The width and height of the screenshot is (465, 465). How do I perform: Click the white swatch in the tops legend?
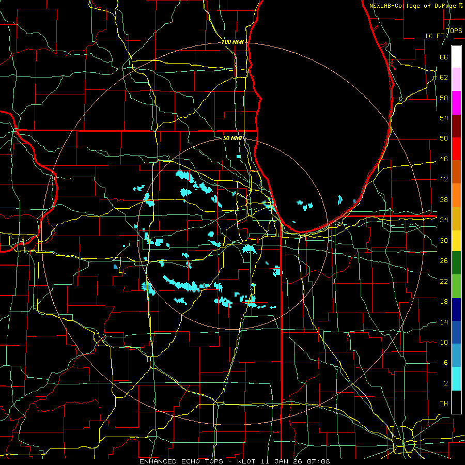pyautogui.click(x=456, y=57)
